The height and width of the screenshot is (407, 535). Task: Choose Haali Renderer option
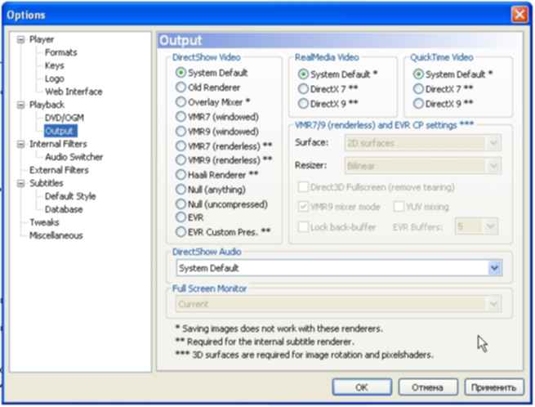(x=181, y=174)
